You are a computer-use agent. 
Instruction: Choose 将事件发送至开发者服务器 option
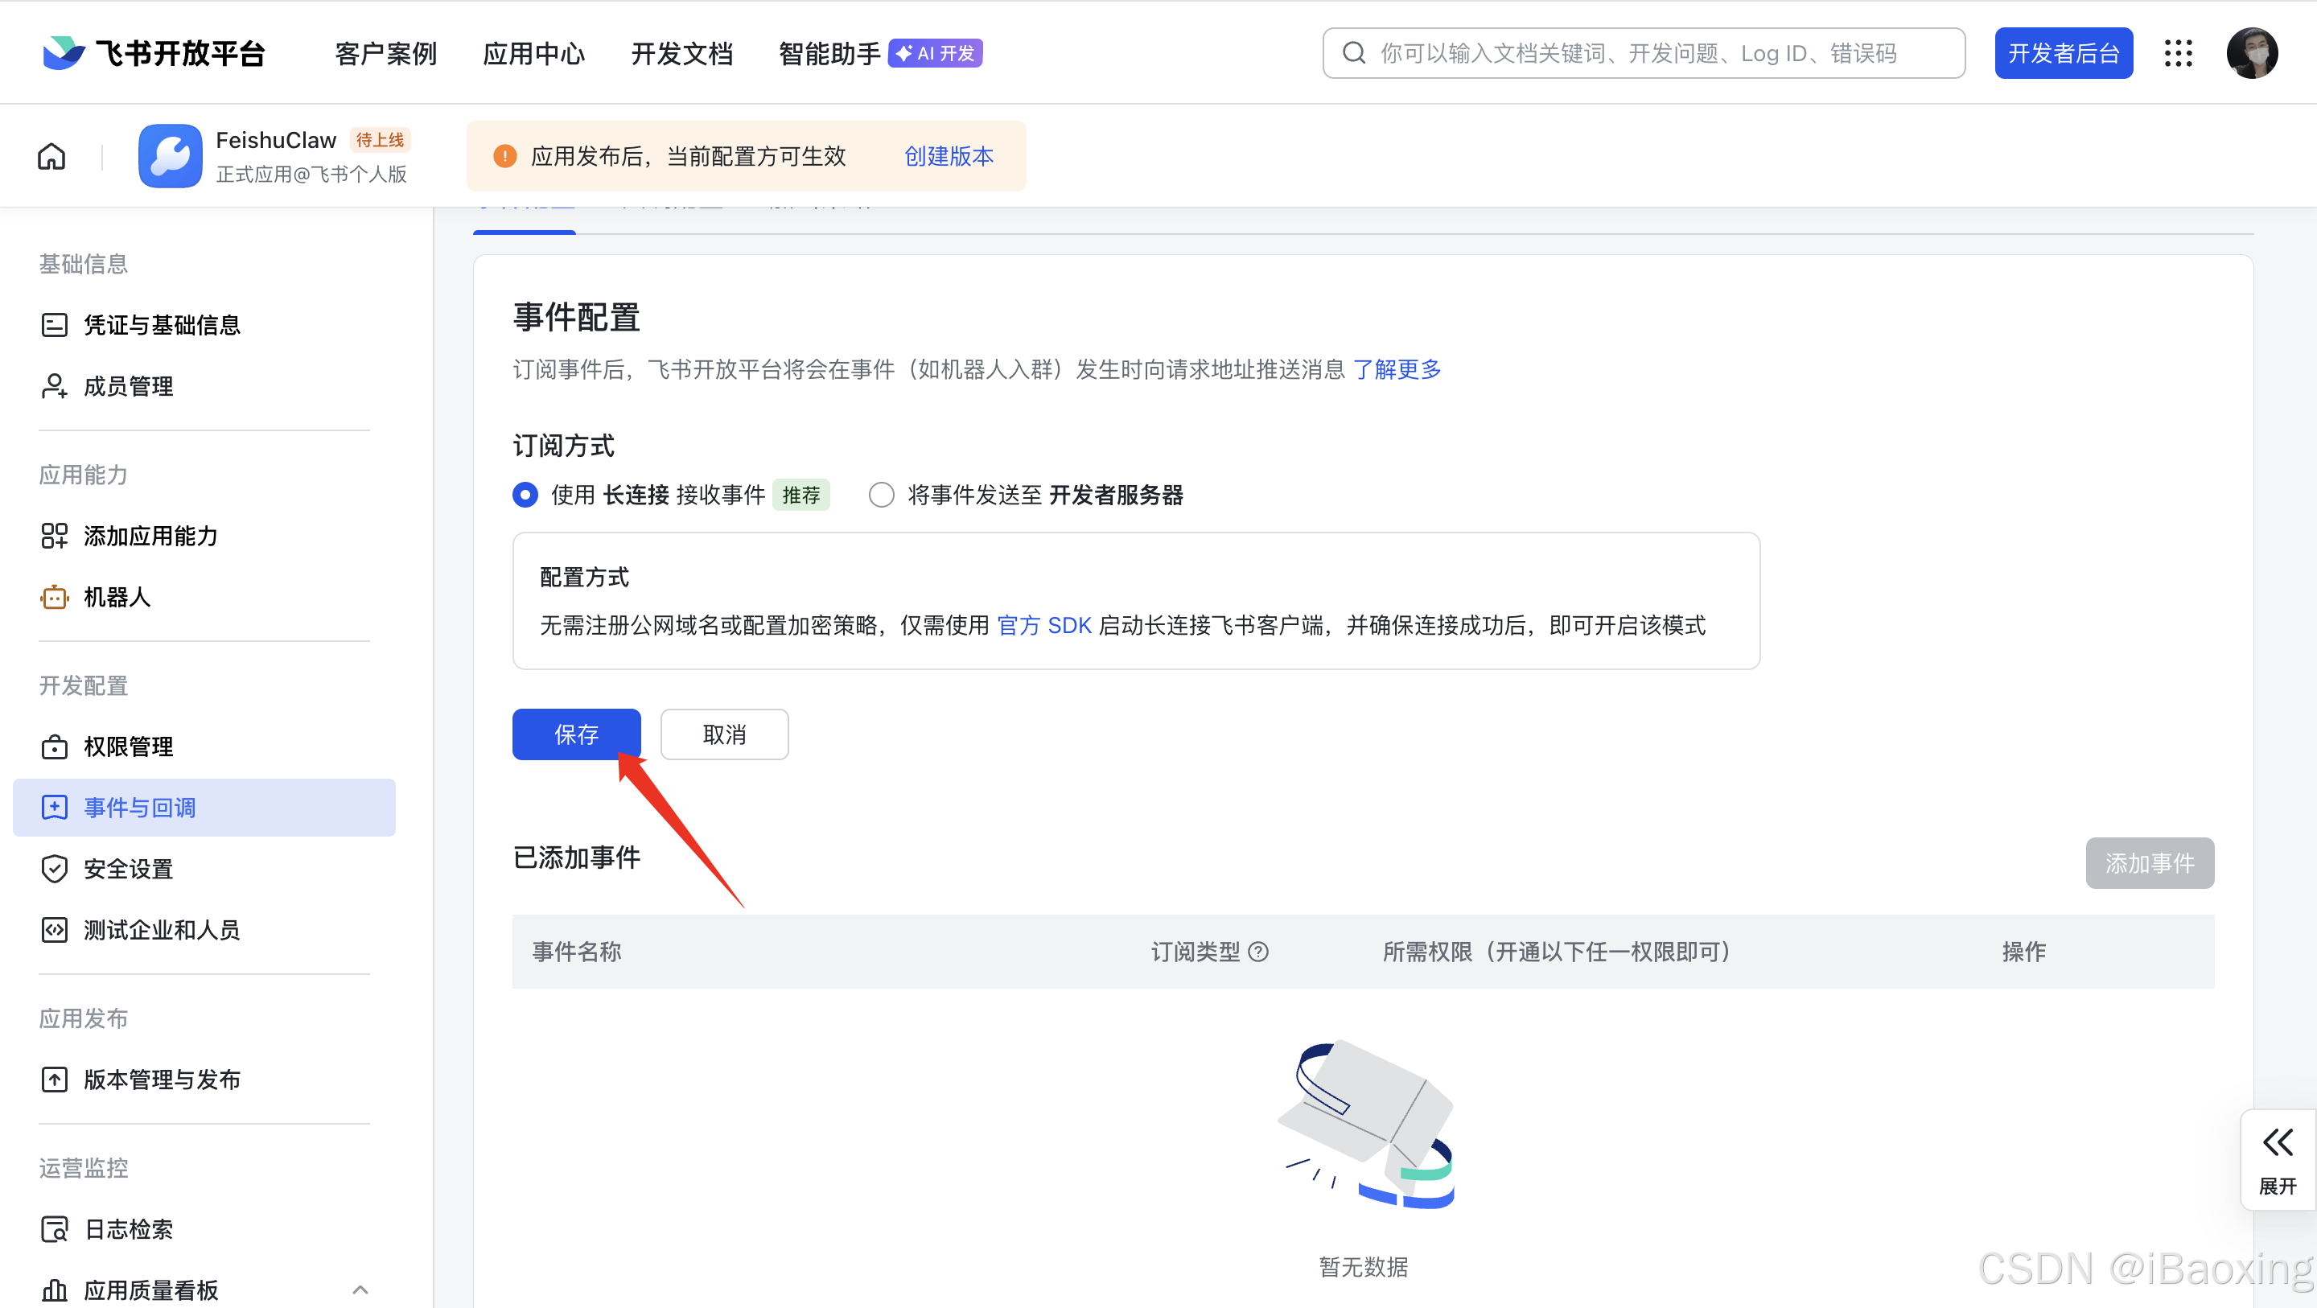882,494
